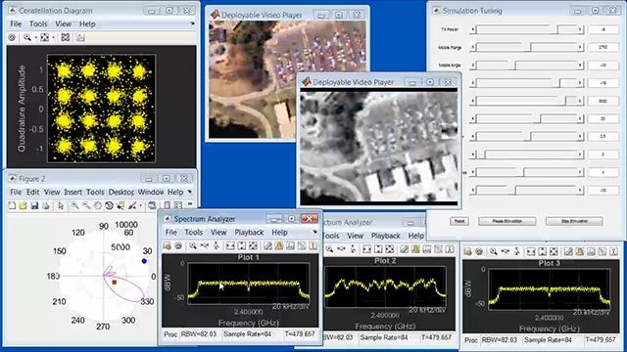Screen dimensions: 627x352
Task: Open File menu in Constellation Diagram
Action: click(x=16, y=23)
